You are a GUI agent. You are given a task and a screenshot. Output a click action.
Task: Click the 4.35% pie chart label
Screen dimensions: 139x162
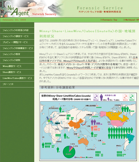[x=76, y=146]
